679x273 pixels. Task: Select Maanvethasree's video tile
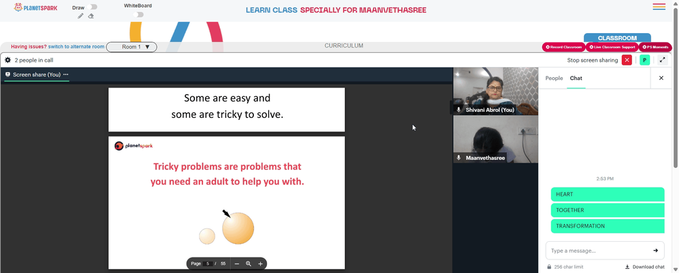(x=496, y=139)
